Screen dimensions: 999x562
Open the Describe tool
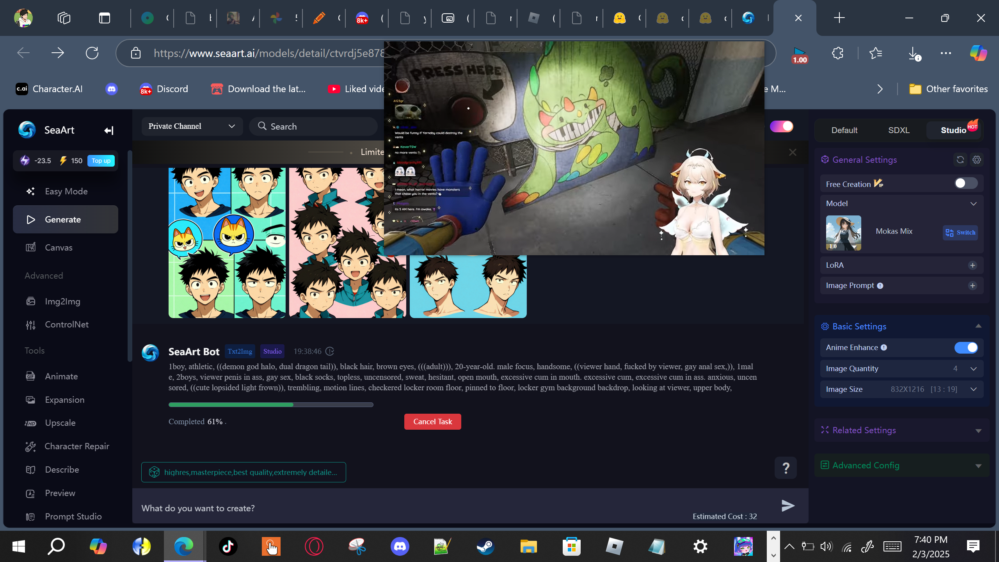(x=66, y=470)
